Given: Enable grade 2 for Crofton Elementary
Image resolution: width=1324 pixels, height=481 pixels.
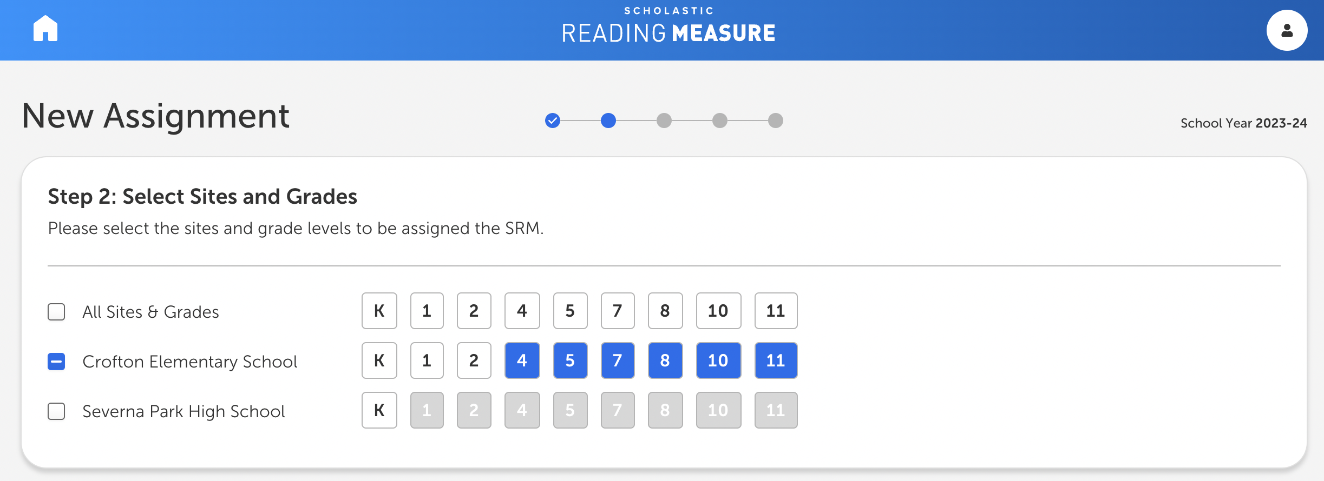Looking at the screenshot, I should pos(474,360).
